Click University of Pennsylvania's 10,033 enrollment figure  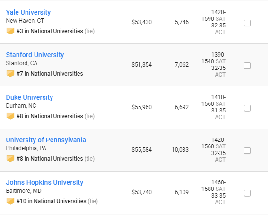coord(180,150)
